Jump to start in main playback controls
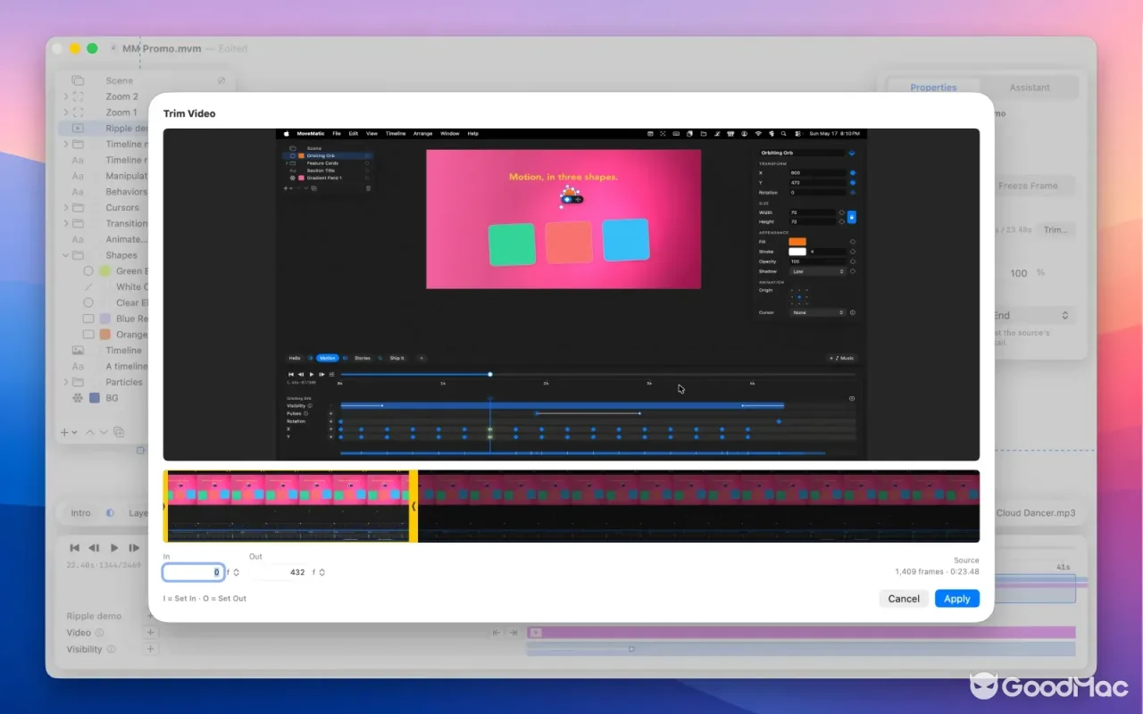The height and width of the screenshot is (714, 1143). 74,548
